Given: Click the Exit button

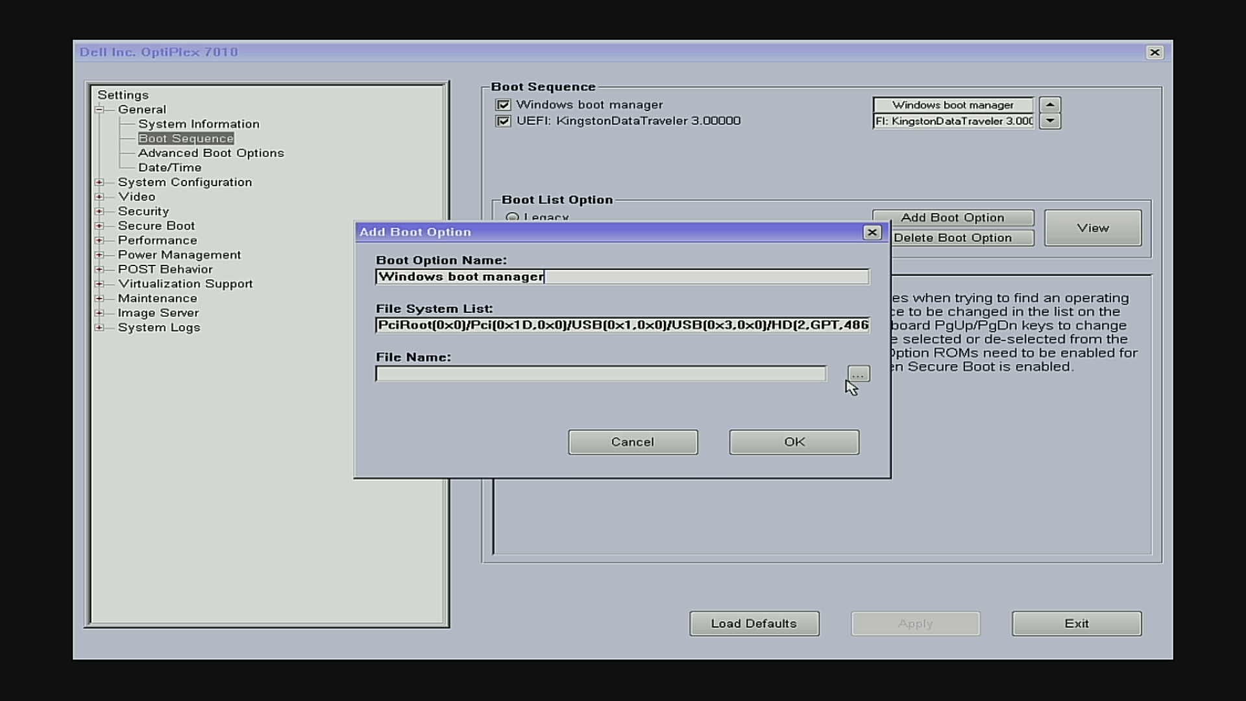Looking at the screenshot, I should tap(1077, 624).
